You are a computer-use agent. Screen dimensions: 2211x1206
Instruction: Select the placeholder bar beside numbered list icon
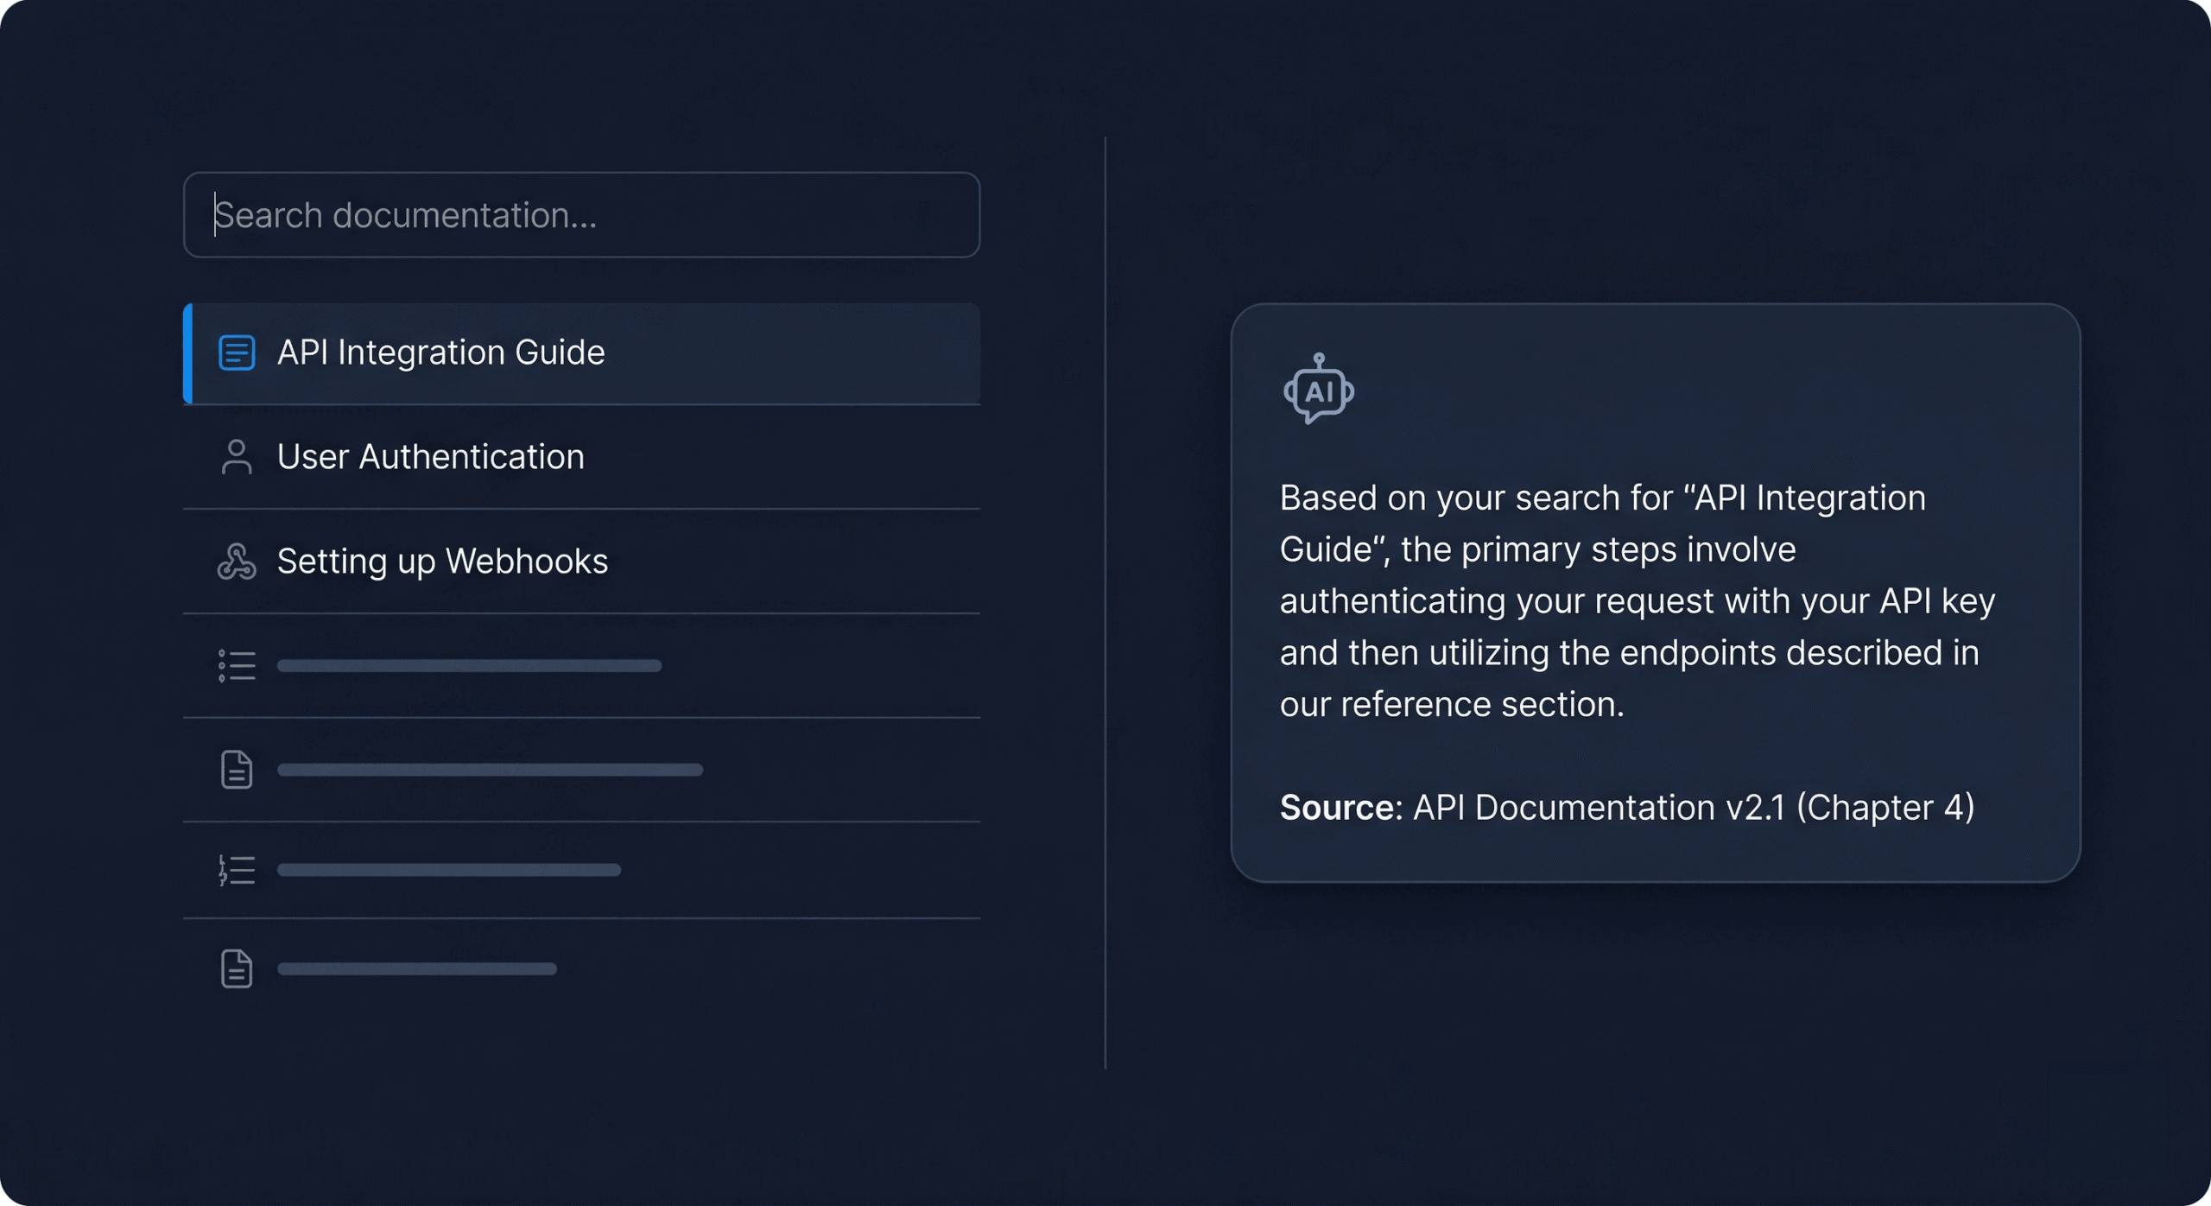448,870
